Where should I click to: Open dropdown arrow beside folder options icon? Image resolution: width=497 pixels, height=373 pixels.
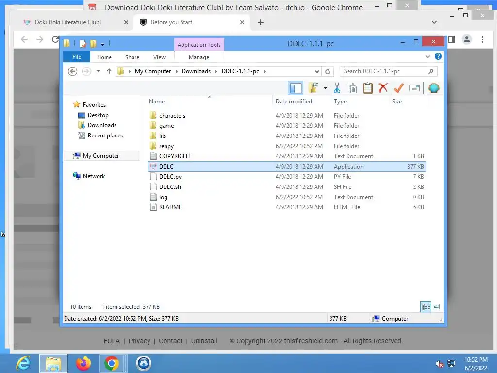(325, 88)
